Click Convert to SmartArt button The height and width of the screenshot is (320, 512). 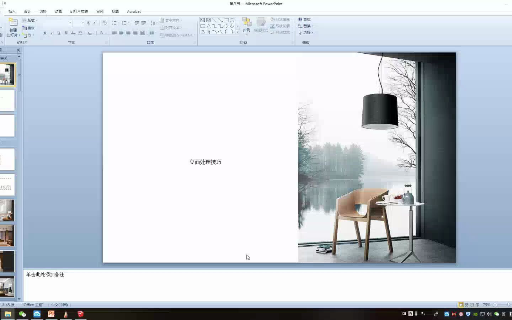pos(177,35)
